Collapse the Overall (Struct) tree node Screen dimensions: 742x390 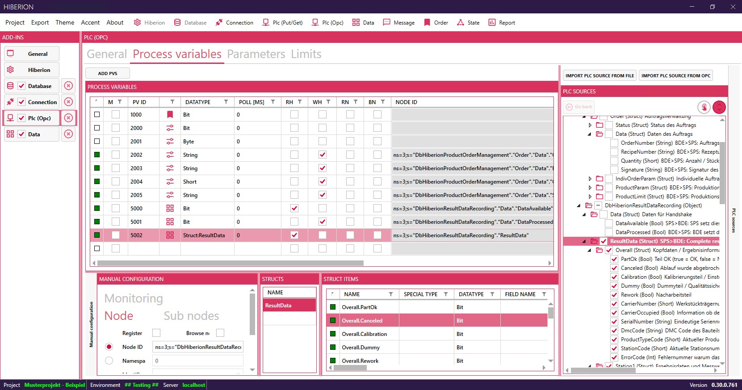coord(590,250)
